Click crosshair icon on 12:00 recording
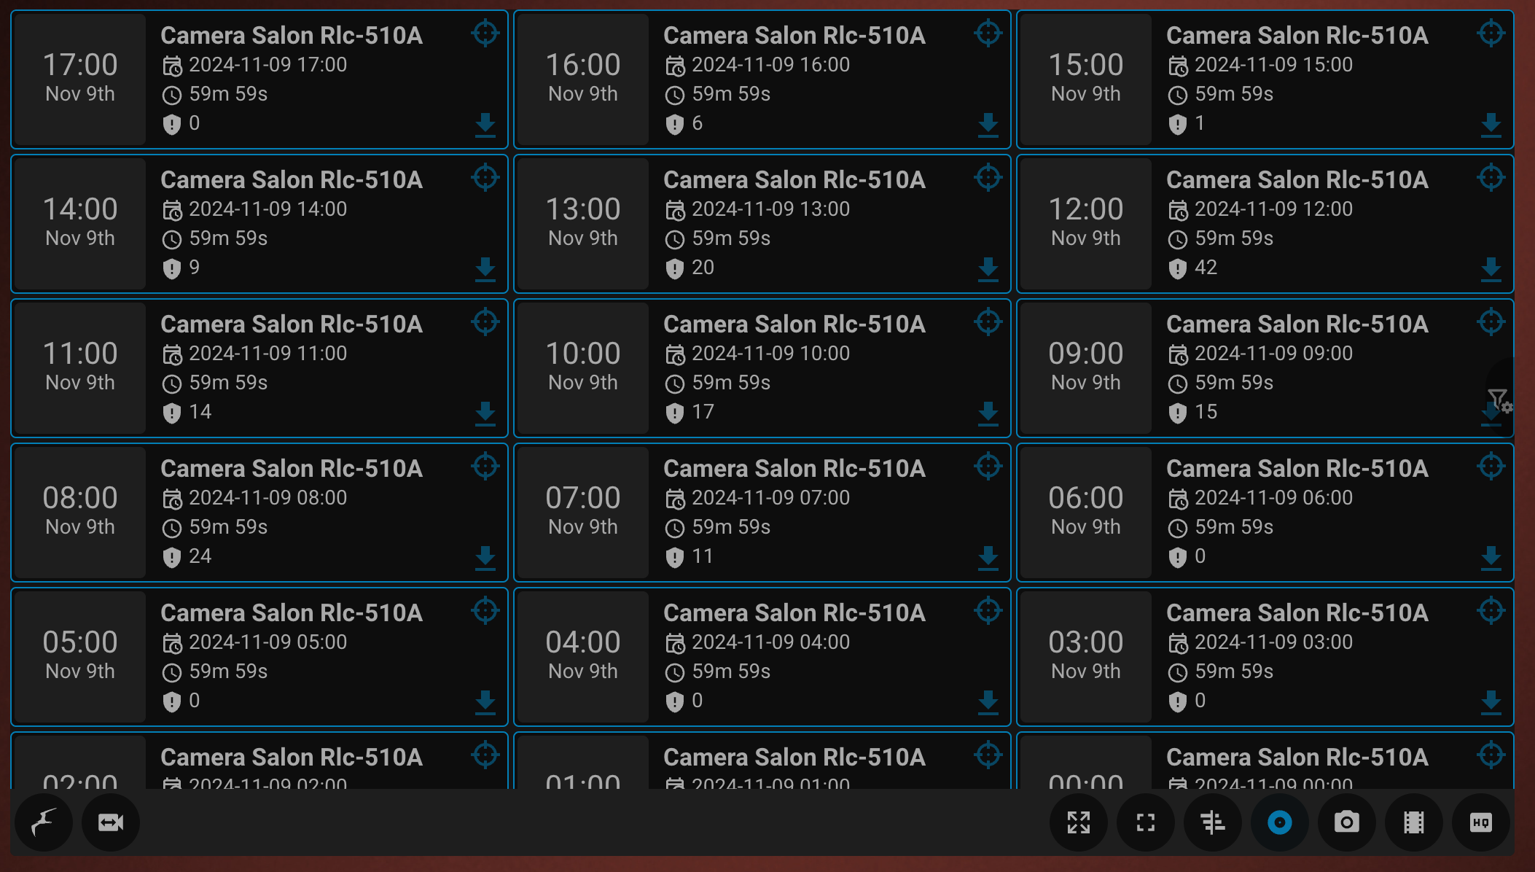Screen dimensions: 1535x872 1491,177
